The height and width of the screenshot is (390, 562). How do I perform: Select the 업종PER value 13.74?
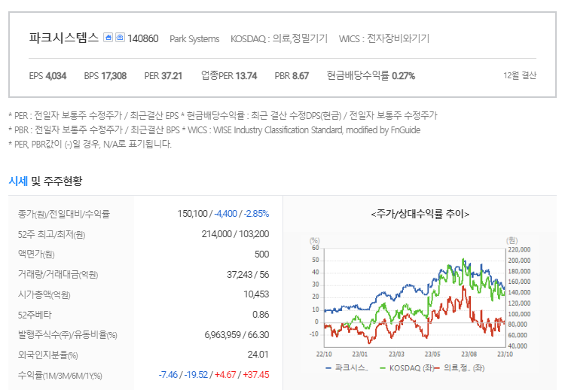click(246, 76)
